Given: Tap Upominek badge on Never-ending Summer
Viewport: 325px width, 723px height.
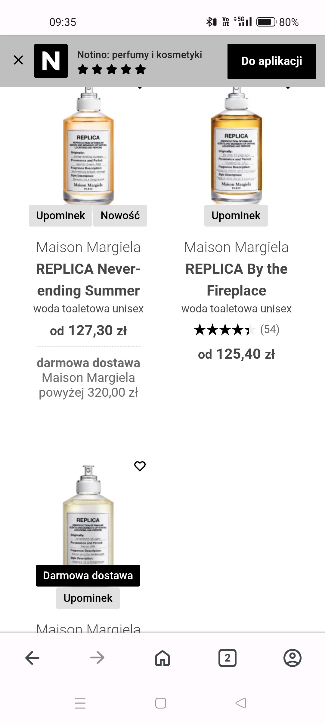Looking at the screenshot, I should [60, 216].
